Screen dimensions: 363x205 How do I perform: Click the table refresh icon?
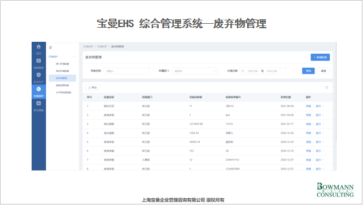327,88
